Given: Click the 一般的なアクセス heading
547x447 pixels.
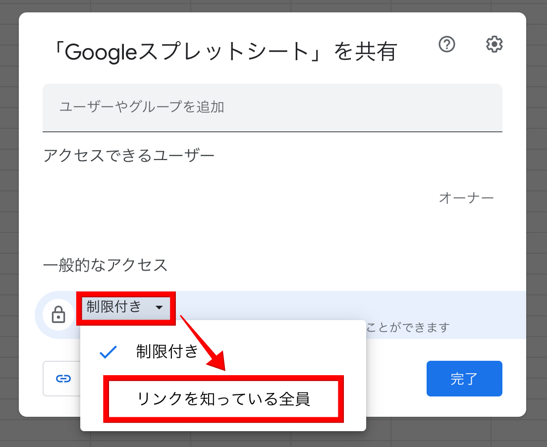Looking at the screenshot, I should 105,265.
